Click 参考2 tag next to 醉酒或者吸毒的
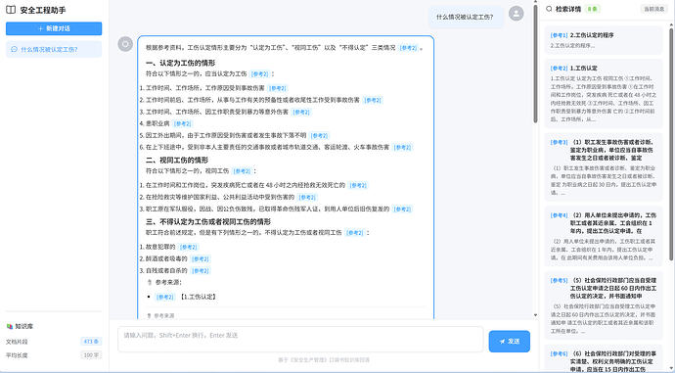The width and height of the screenshot is (675, 373). coord(201,258)
